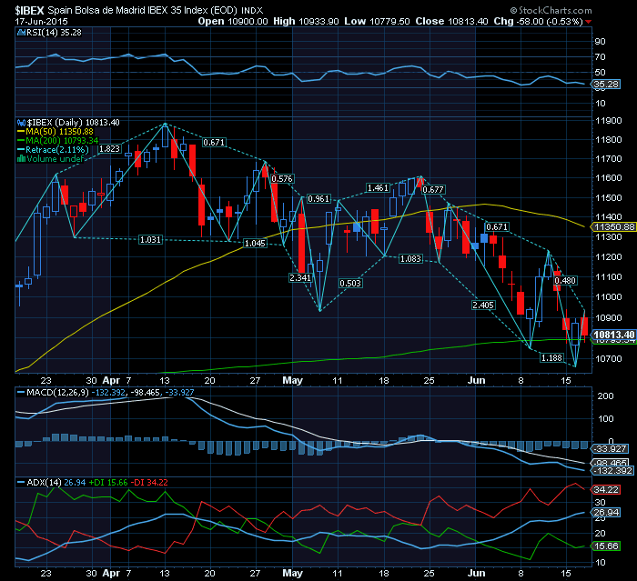Click the 11350.88 MA(50) price tag on axis
This screenshot has height=581, width=637.
coord(614,227)
